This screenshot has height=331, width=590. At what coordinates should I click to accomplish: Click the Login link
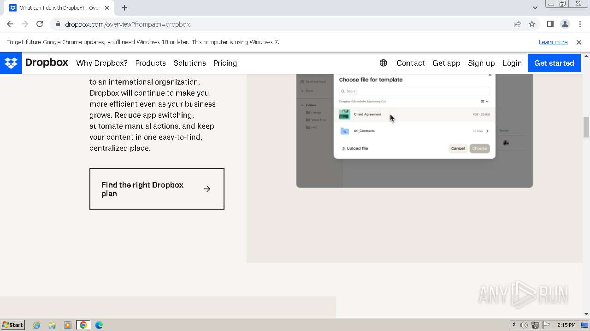tap(512, 63)
